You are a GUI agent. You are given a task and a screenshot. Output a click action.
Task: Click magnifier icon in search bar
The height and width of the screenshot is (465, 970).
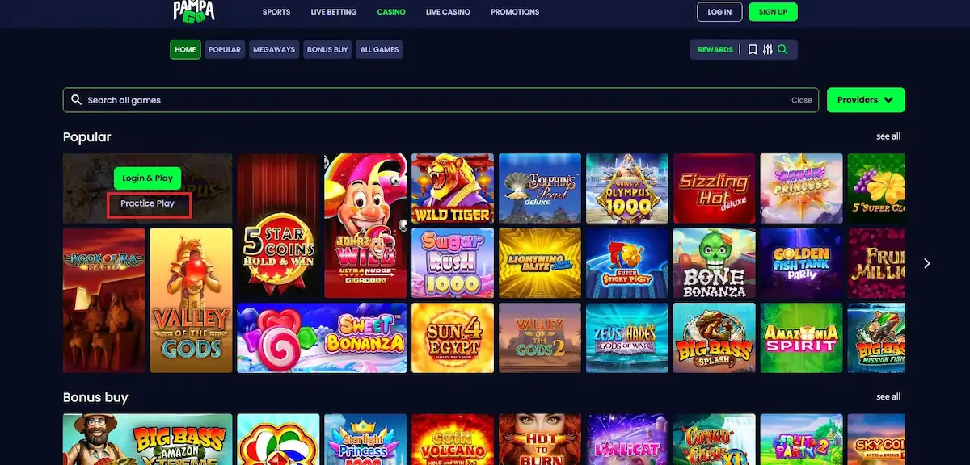pyautogui.click(x=76, y=100)
